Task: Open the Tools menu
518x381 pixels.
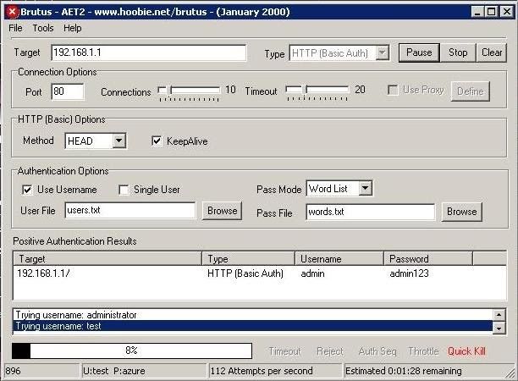Action: click(43, 28)
